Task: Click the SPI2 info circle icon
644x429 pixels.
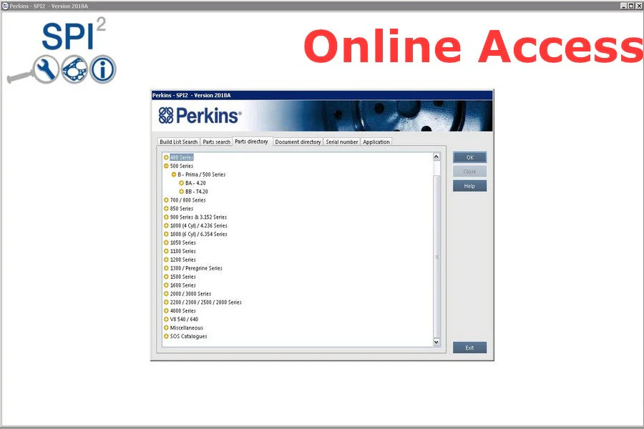Action: click(102, 70)
